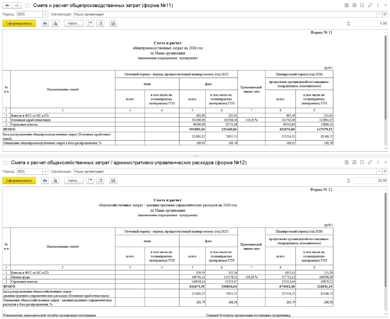Click sum sigma icon in form №11
Screen dimensions: 390x319
pyautogui.click(x=349, y=23)
